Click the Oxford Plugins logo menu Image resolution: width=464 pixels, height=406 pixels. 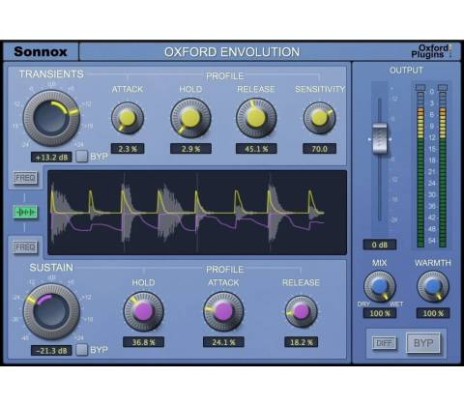[431, 51]
